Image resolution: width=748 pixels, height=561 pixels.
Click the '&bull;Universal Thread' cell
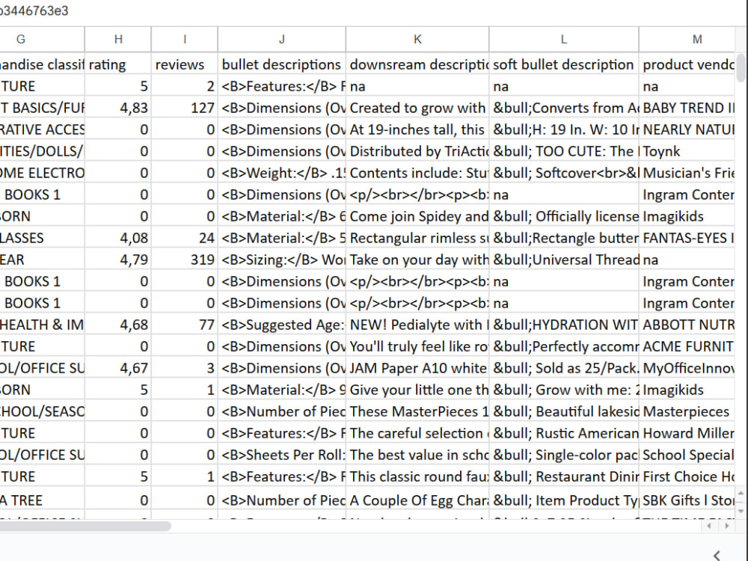click(564, 260)
